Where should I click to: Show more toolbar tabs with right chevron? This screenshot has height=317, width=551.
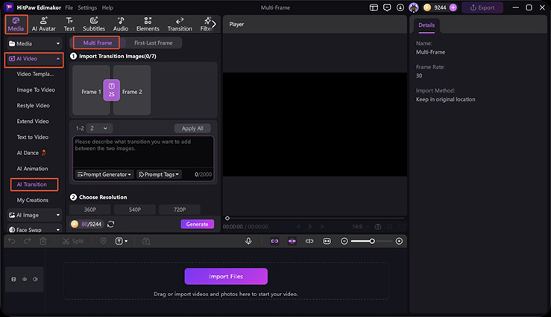click(x=214, y=25)
